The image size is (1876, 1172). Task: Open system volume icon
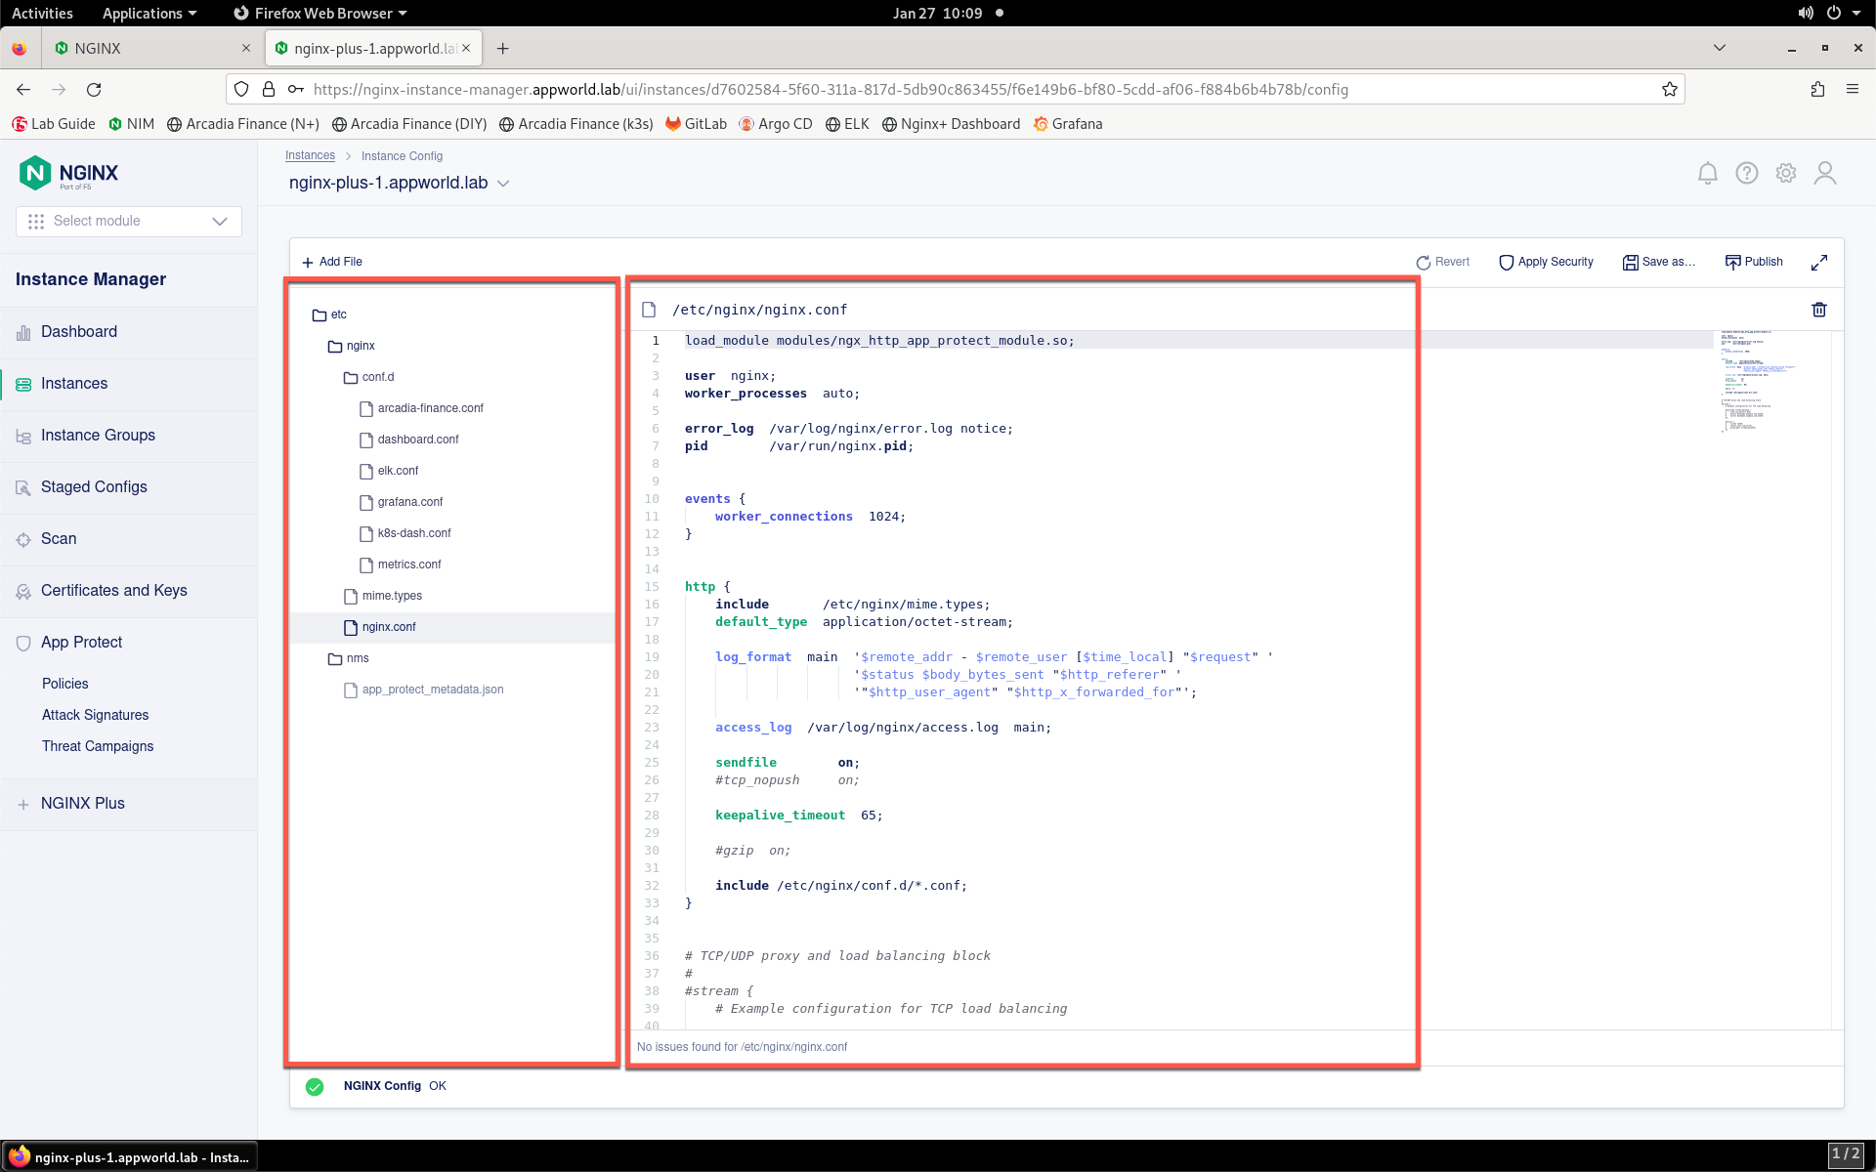coord(1805,13)
